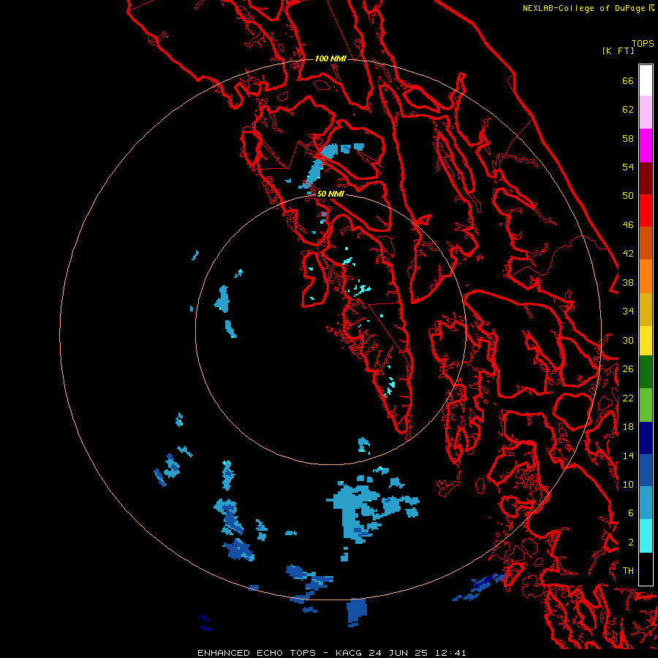Click the "2" legend value
This screenshot has height=658, width=658.
(x=631, y=542)
